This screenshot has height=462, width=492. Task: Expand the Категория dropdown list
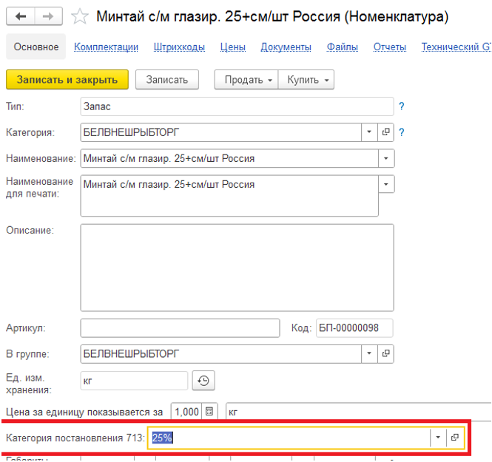pyautogui.click(x=369, y=132)
